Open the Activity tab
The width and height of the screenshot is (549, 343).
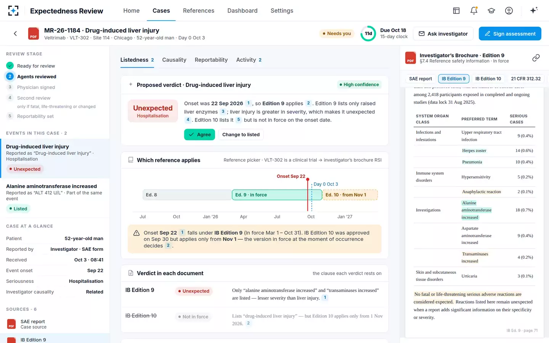(249, 60)
